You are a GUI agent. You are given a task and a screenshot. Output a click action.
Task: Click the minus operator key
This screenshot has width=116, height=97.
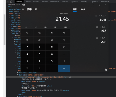64,54
